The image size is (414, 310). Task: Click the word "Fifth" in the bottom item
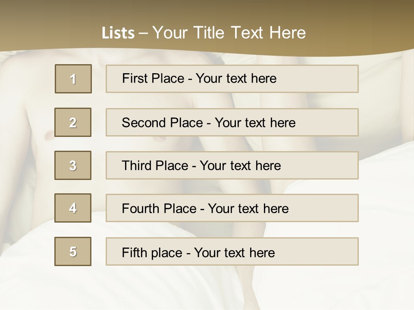(134, 252)
